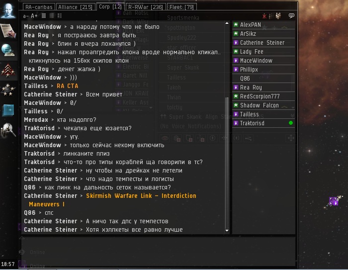Switch to the Alliance [215] chat tab

[x=76, y=7]
